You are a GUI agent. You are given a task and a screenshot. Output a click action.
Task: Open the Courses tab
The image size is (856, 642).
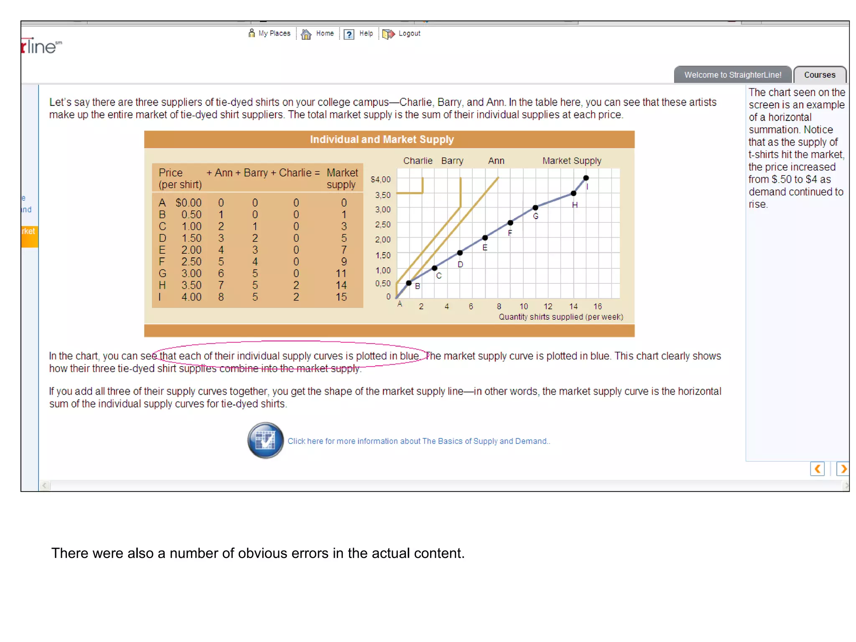819,75
